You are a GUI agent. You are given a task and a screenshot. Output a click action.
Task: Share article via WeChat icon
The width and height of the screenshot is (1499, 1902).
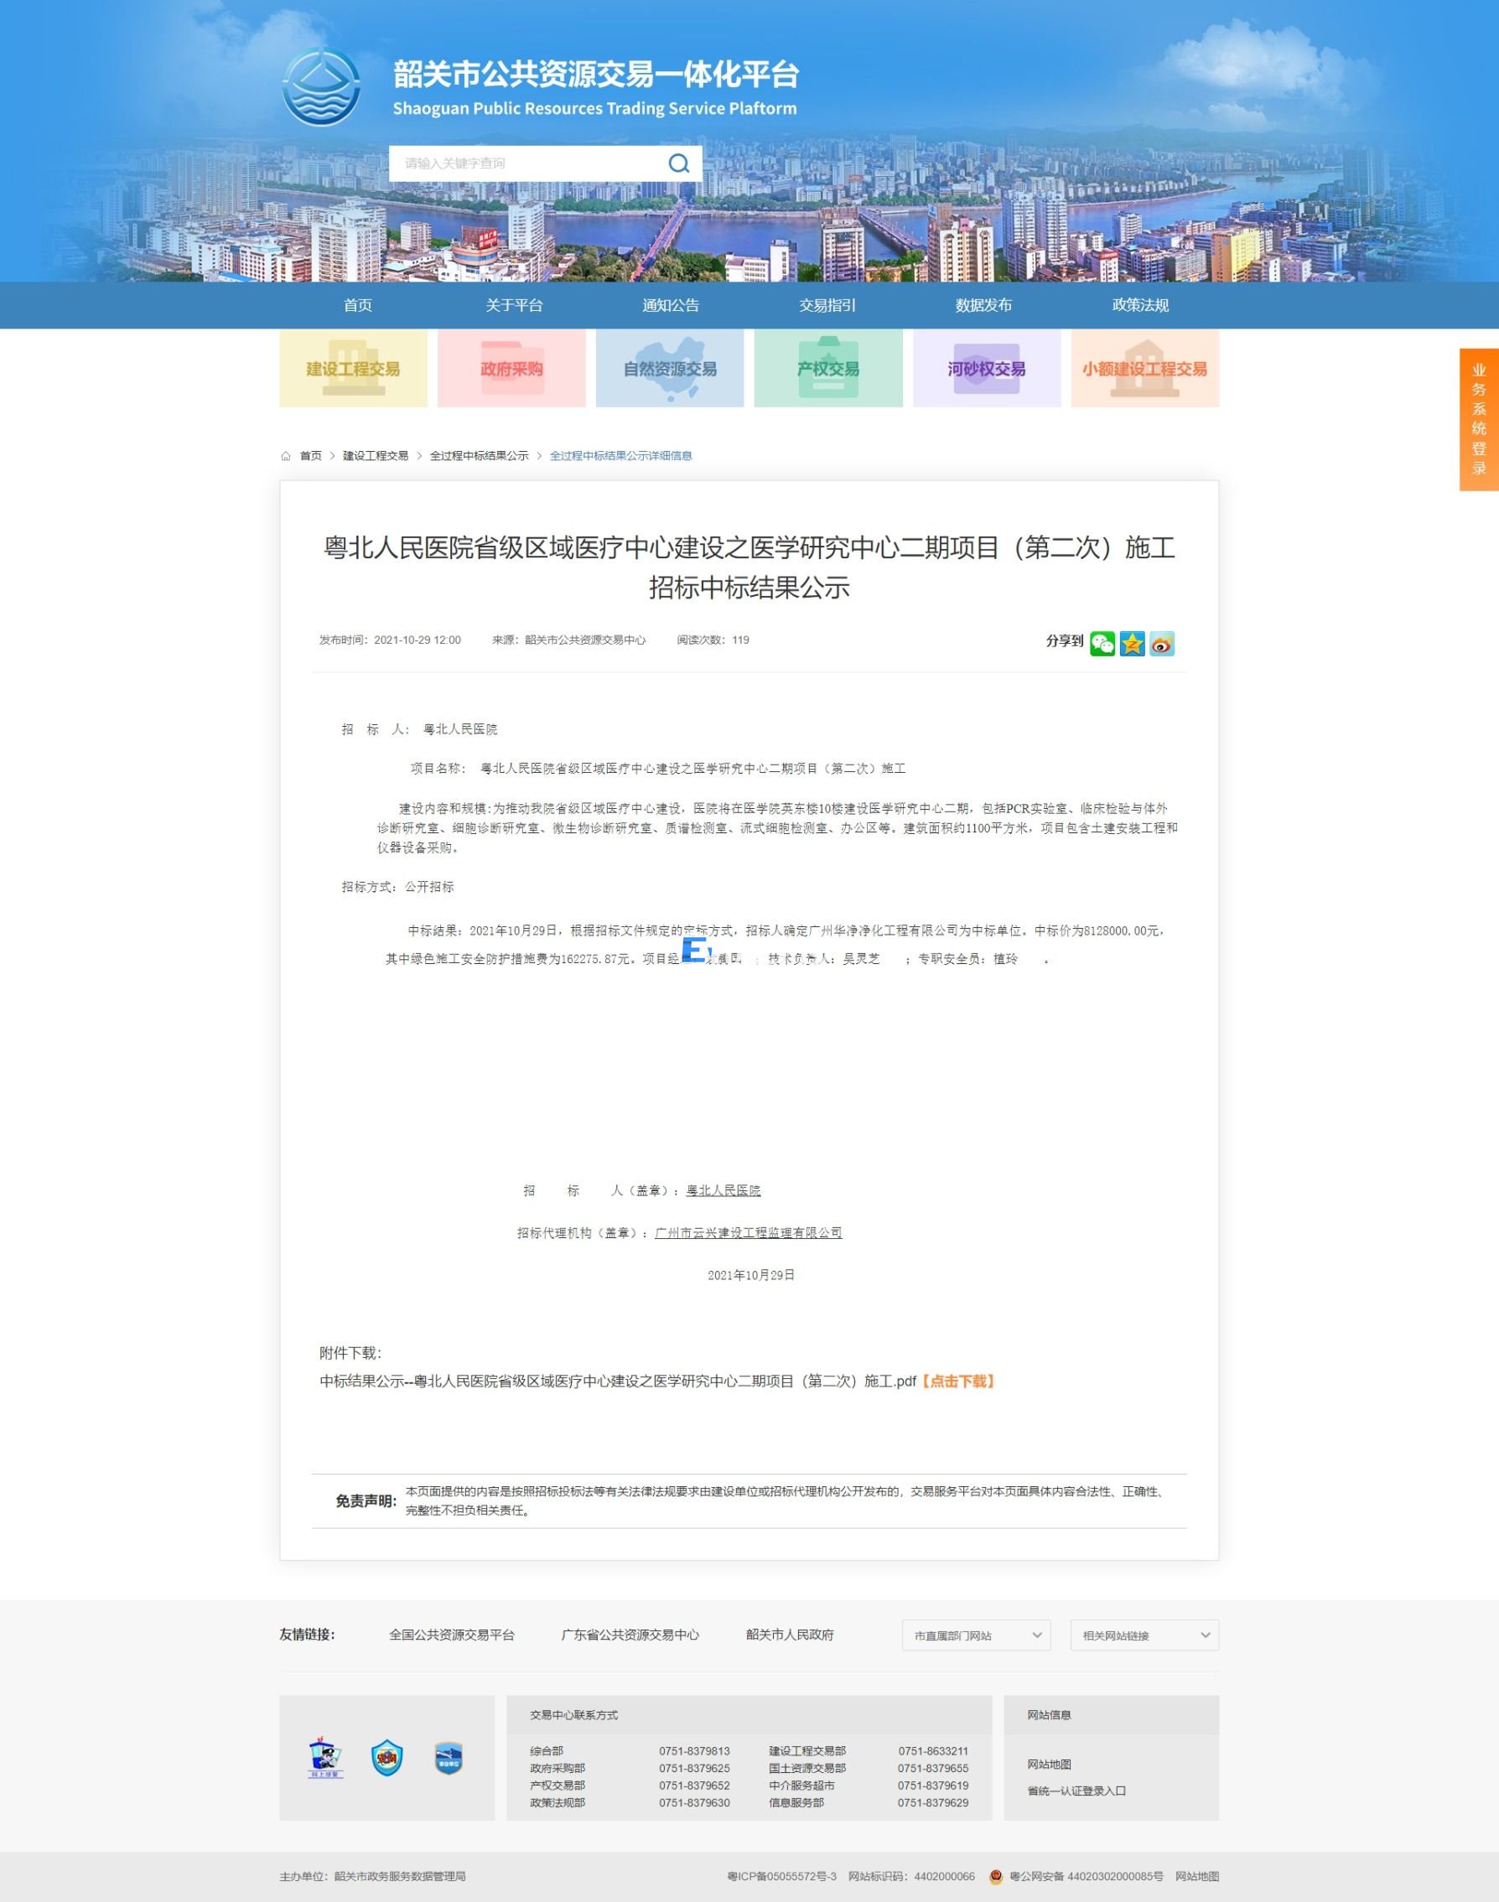click(x=1102, y=644)
